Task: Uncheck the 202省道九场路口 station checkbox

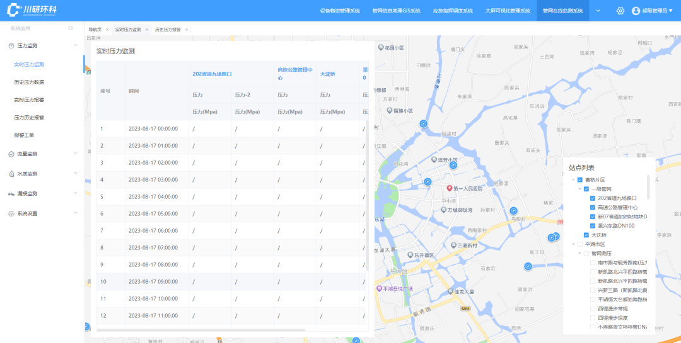Action: pos(592,198)
